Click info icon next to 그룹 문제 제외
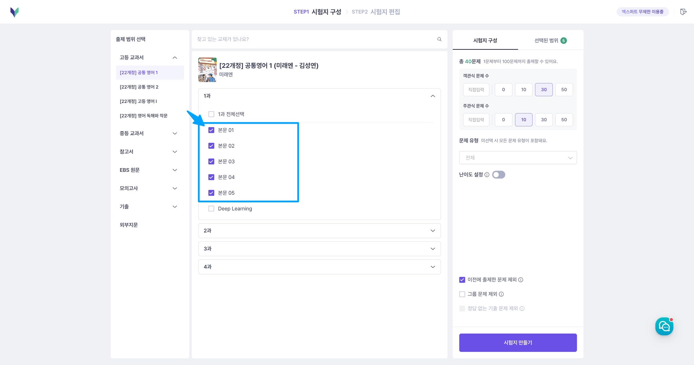 point(501,294)
